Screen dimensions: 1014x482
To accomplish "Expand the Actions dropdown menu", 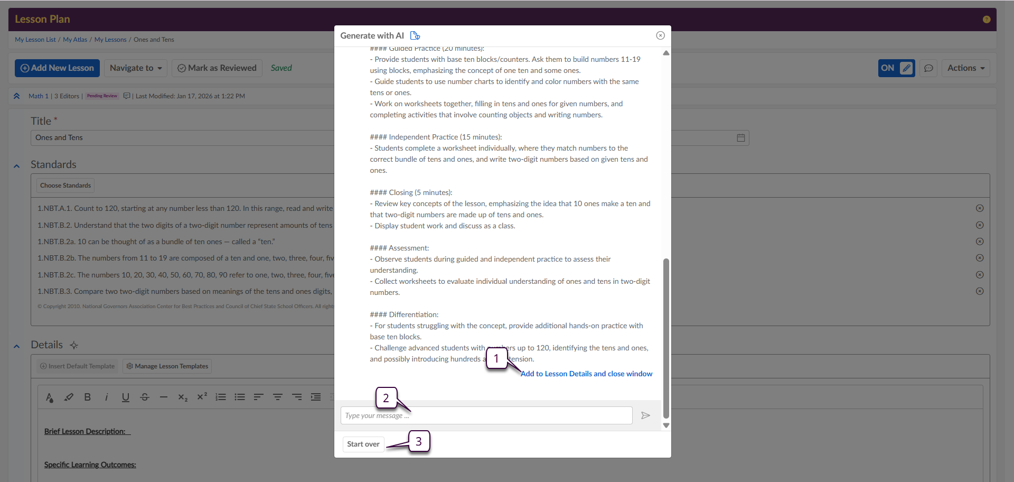I will point(965,68).
